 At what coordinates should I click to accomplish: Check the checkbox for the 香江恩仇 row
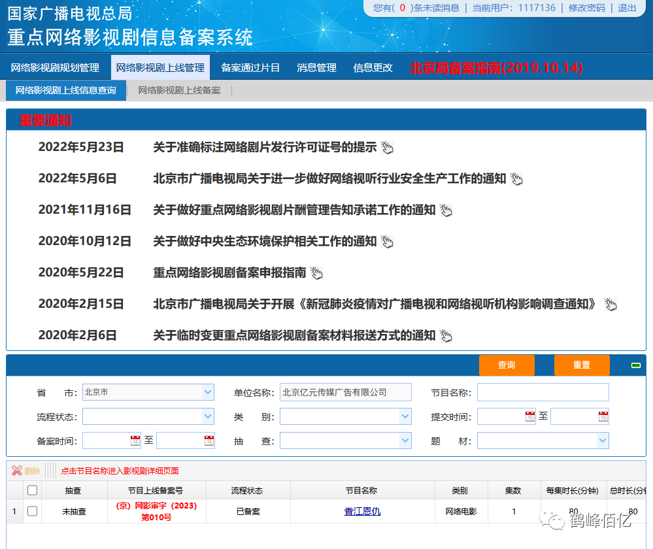pos(32,512)
